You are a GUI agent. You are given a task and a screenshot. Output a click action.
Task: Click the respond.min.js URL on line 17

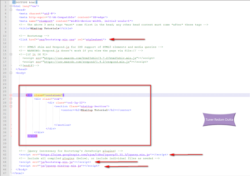coord(87,62)
